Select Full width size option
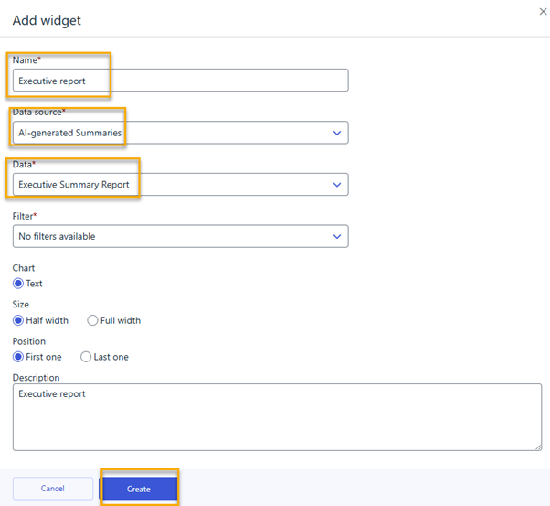 click(92, 320)
